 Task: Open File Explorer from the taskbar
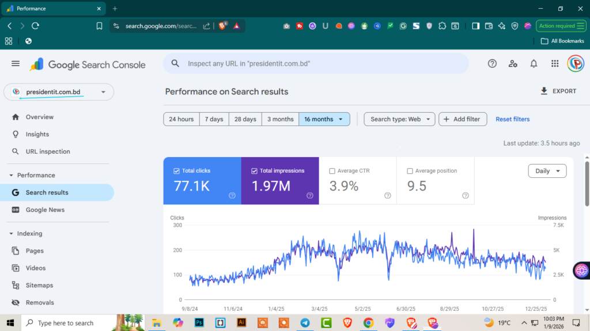(157, 323)
